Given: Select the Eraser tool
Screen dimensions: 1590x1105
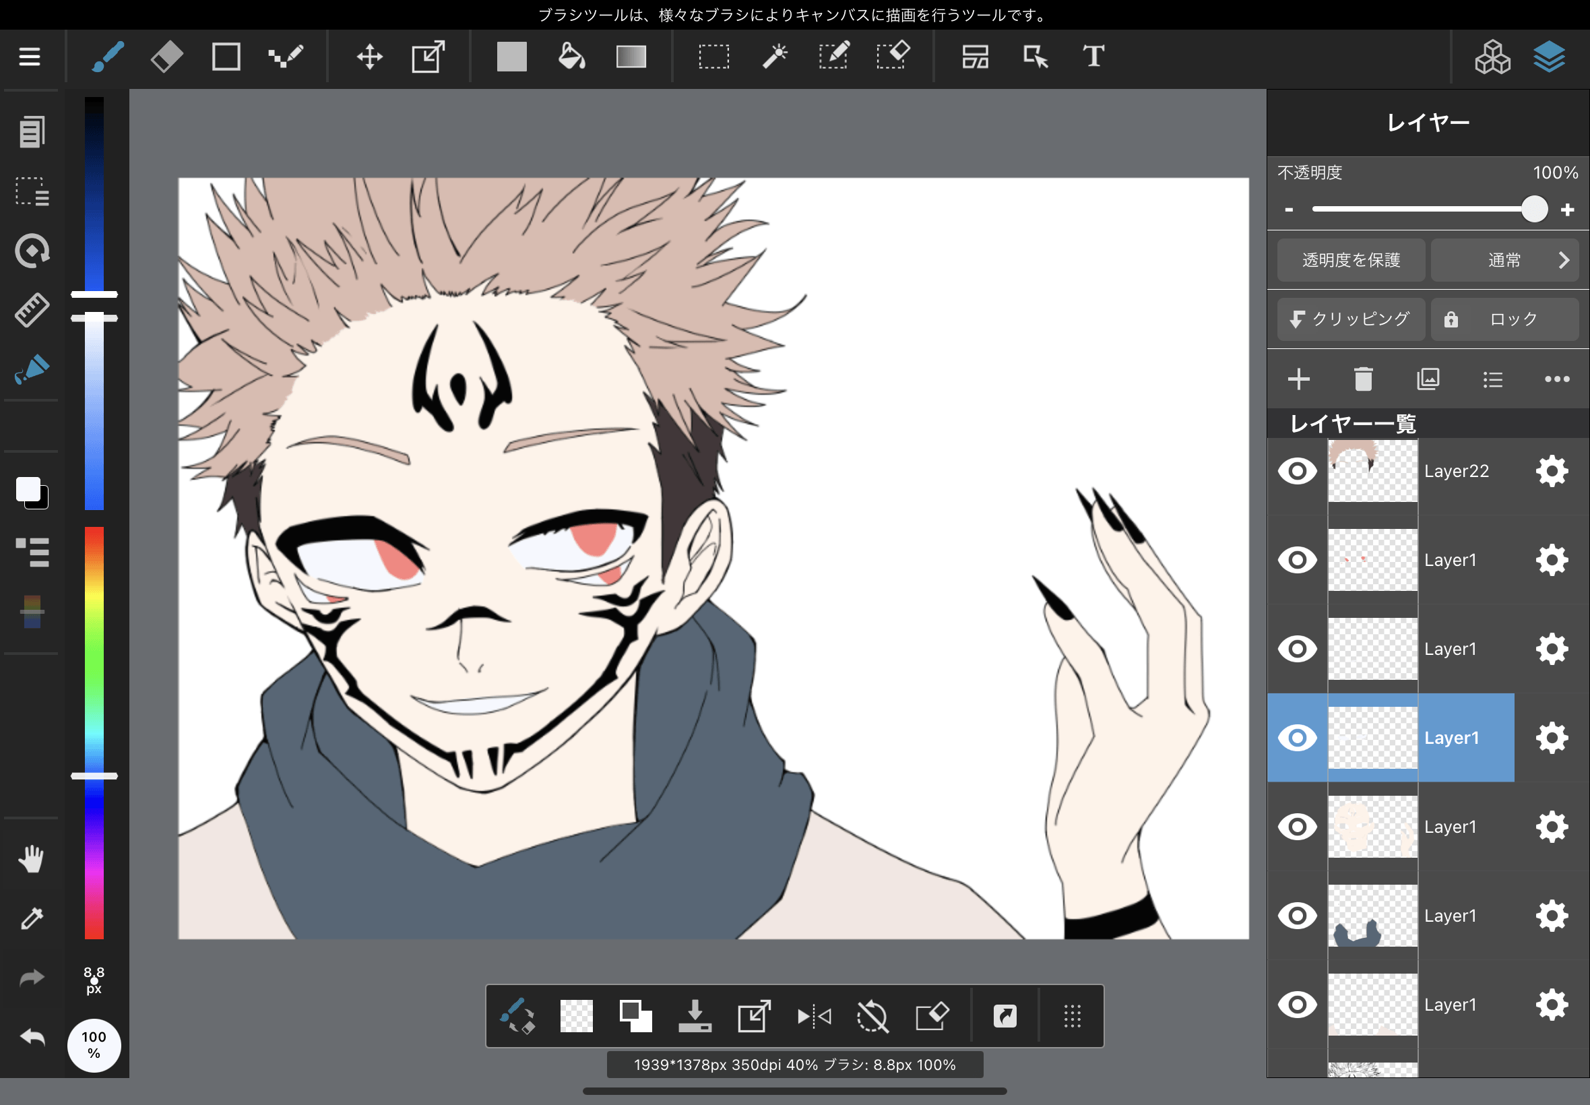Looking at the screenshot, I should tap(167, 56).
